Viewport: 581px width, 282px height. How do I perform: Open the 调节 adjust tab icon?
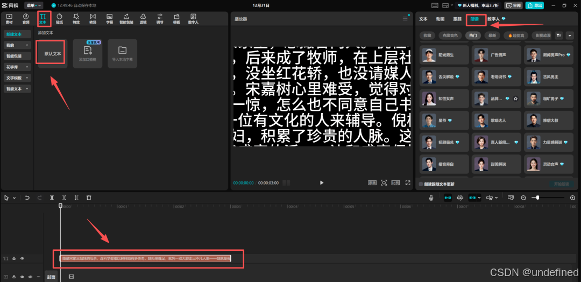click(160, 19)
